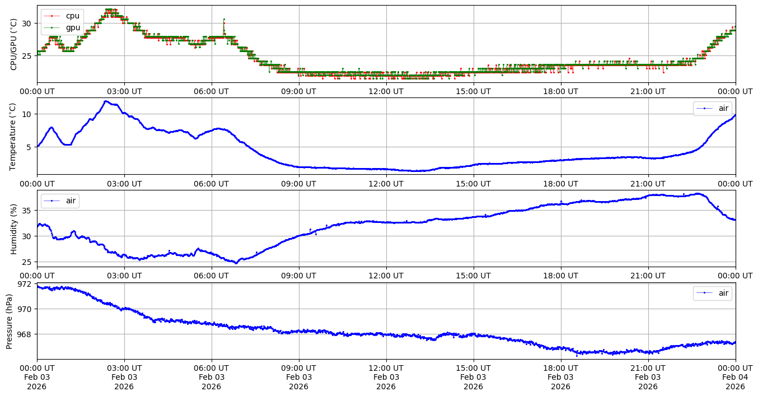Select the Humidity (%) y-axis label
758x396 pixels.
(13, 229)
